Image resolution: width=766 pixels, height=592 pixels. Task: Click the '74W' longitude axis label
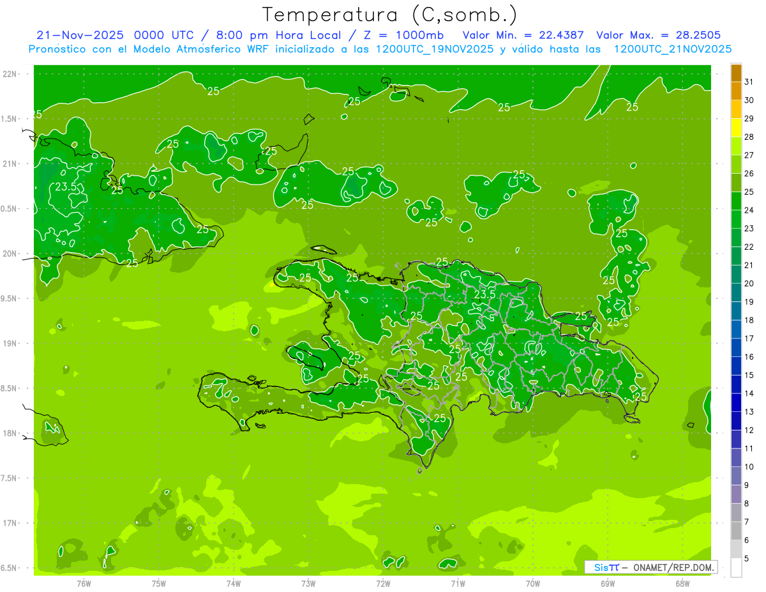click(x=233, y=584)
